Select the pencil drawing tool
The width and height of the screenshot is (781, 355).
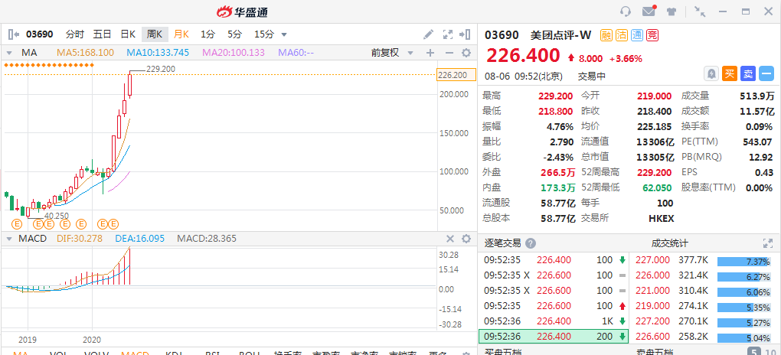(x=428, y=34)
